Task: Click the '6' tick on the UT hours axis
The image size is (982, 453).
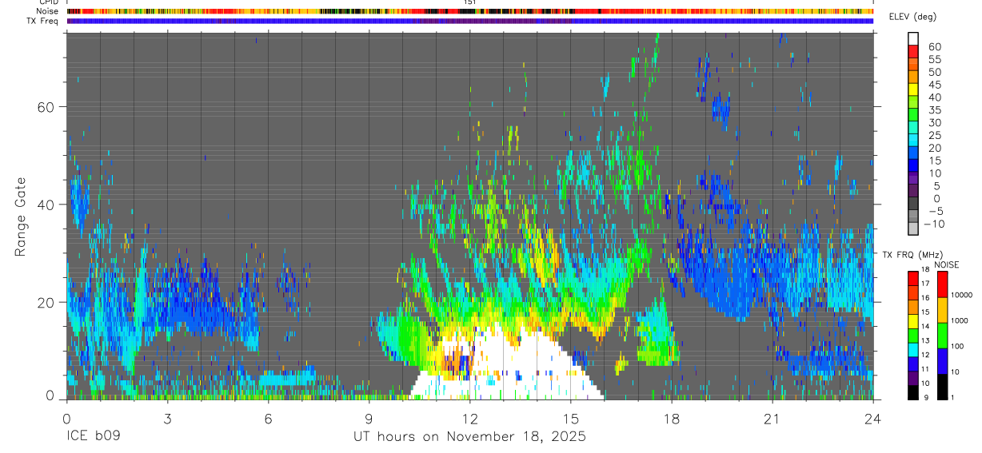Action: (268, 418)
